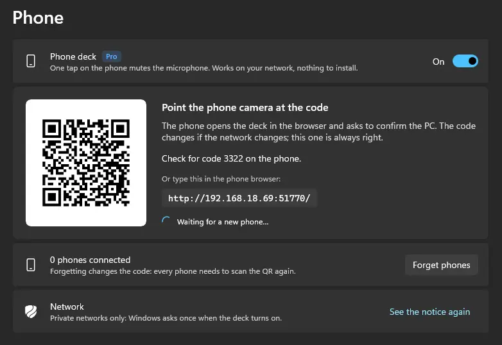Click the http://192.168.18.69:51770/ address box

[239, 198]
